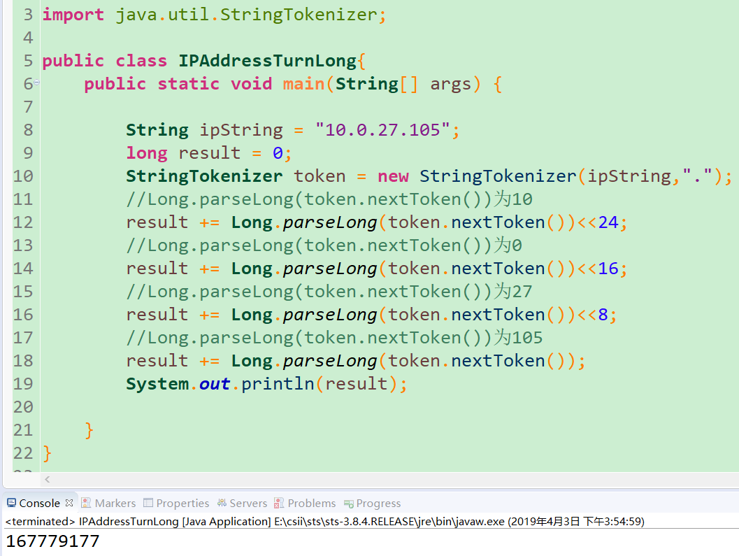
Task: Click 'long result = 0;' on line 9
Action: [x=209, y=152]
